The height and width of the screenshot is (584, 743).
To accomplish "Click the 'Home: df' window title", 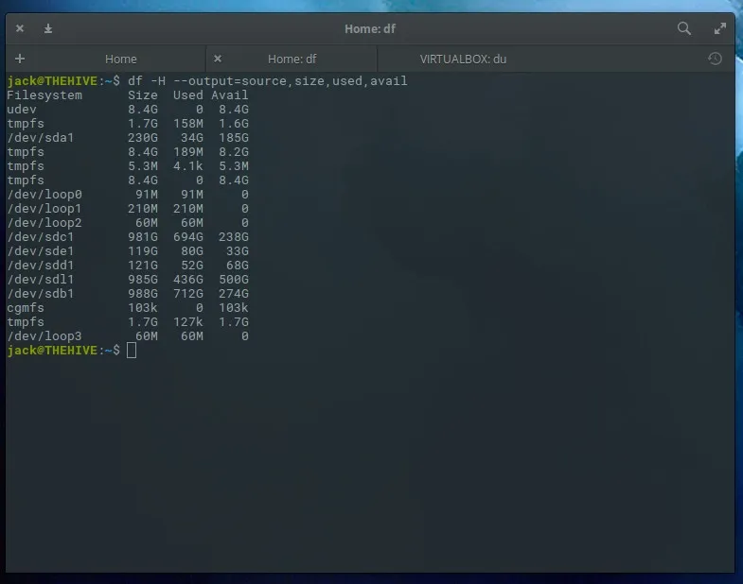I will tap(370, 28).
